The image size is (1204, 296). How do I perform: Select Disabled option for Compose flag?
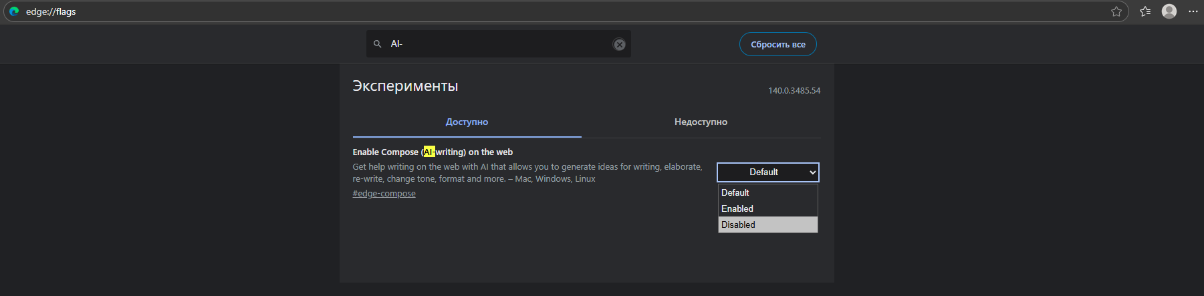point(767,225)
